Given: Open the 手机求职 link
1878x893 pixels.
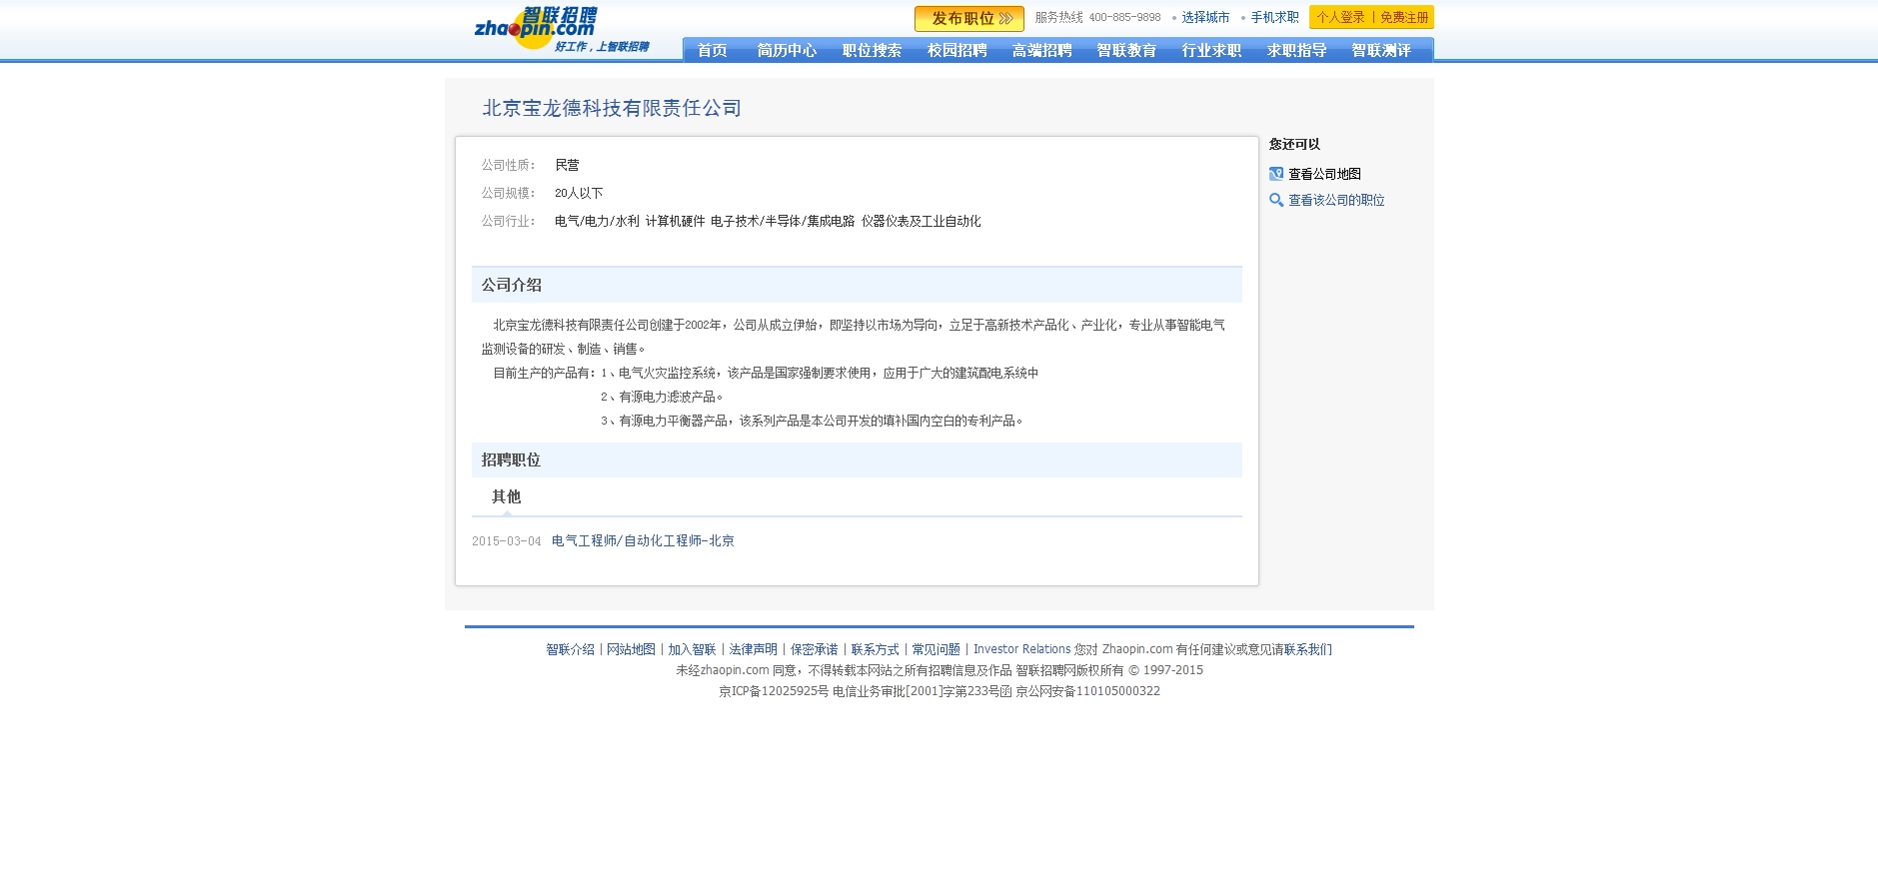Looking at the screenshot, I should click(1274, 18).
